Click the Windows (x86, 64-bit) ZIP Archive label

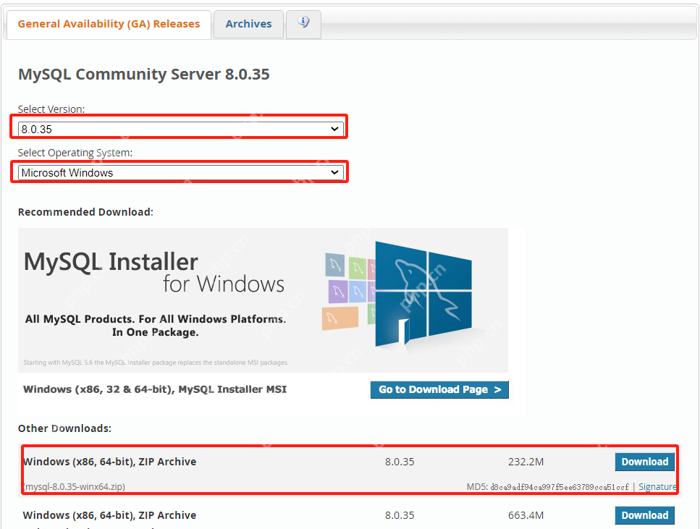click(x=110, y=462)
